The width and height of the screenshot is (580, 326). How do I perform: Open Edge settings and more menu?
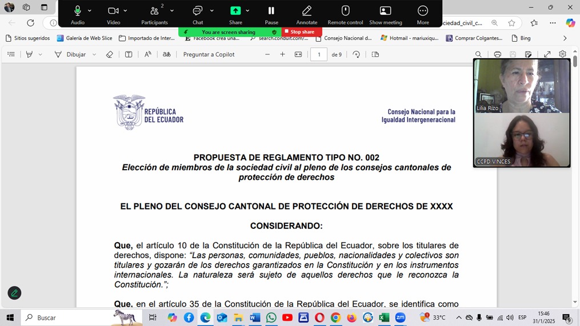tap(553, 23)
